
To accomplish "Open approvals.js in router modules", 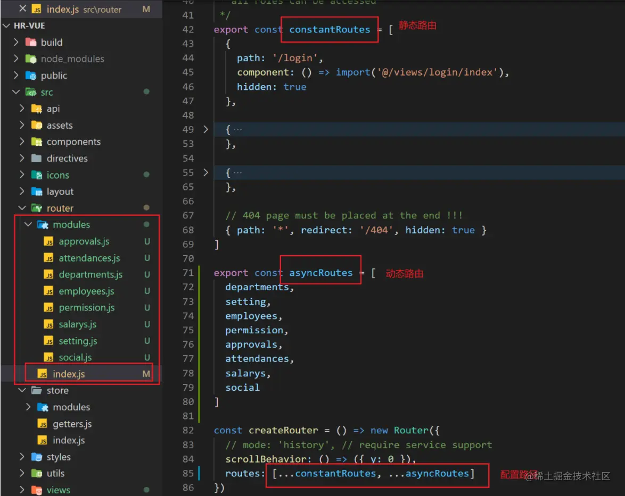I will tap(84, 241).
